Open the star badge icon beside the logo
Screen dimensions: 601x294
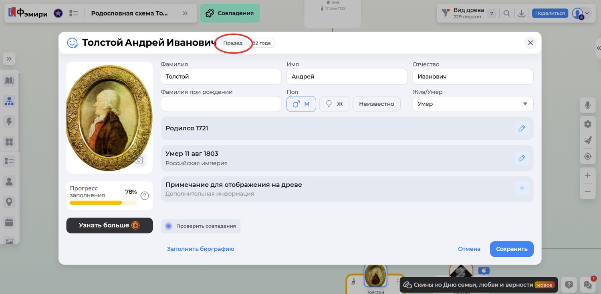pyautogui.click(x=58, y=13)
